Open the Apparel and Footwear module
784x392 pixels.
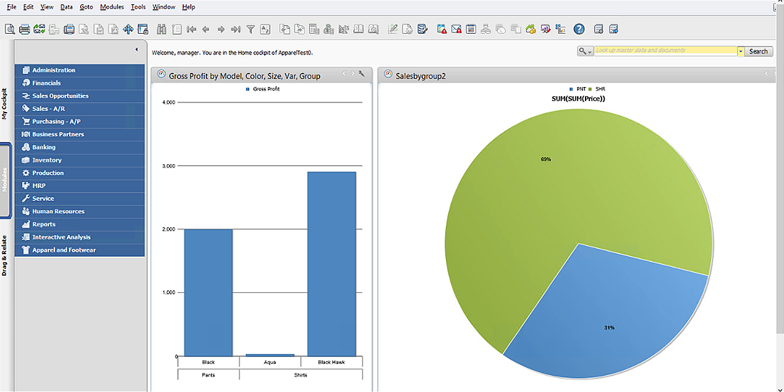[64, 250]
